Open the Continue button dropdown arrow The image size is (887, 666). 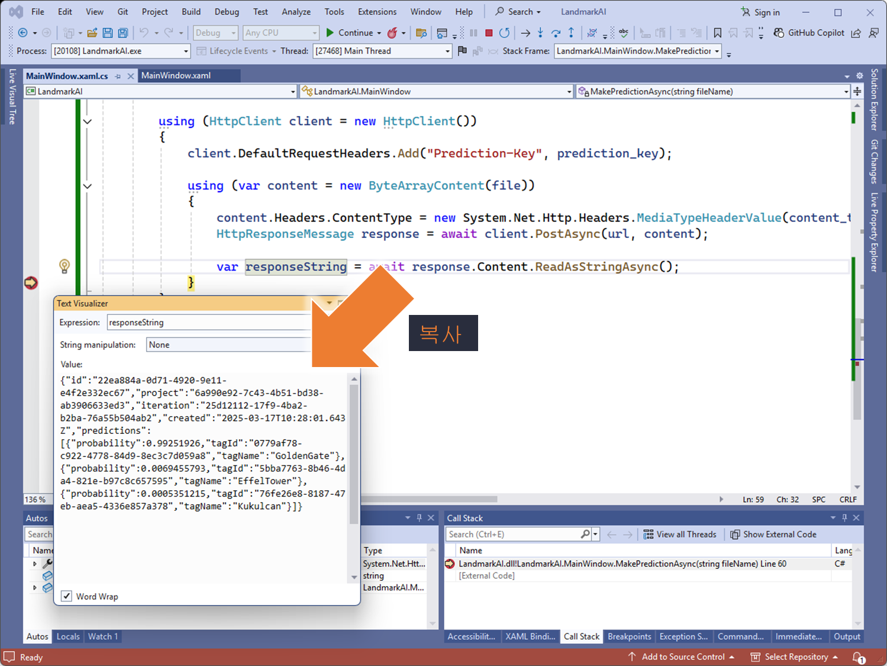tap(379, 33)
